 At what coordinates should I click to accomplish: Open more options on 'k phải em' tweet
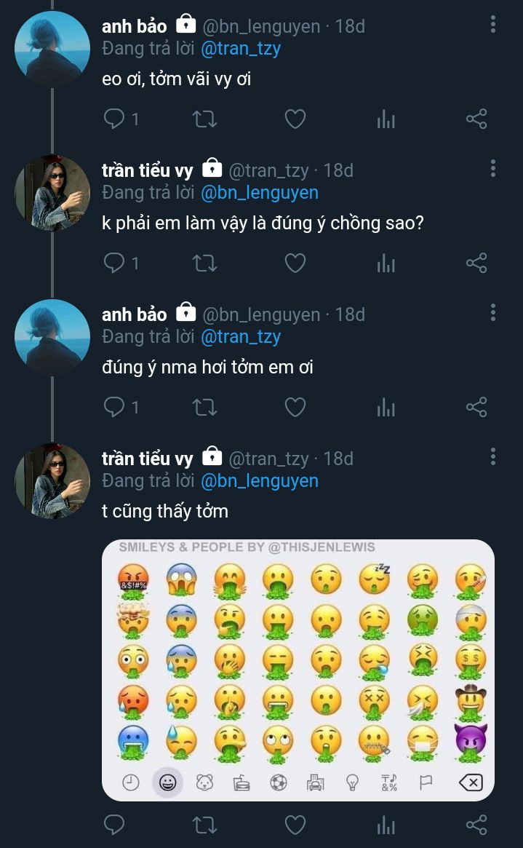493,170
